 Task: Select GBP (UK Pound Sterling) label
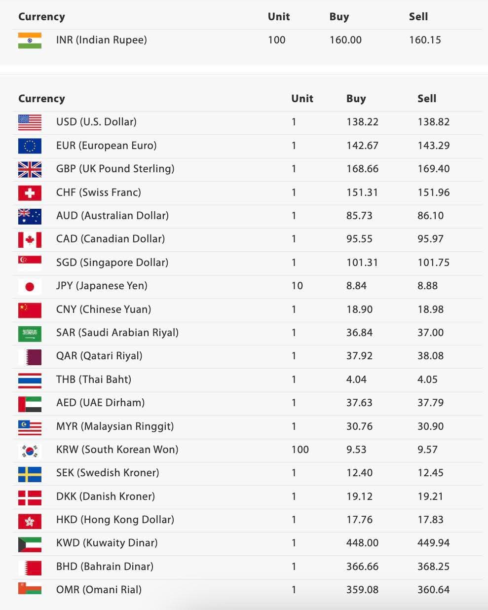pos(115,169)
